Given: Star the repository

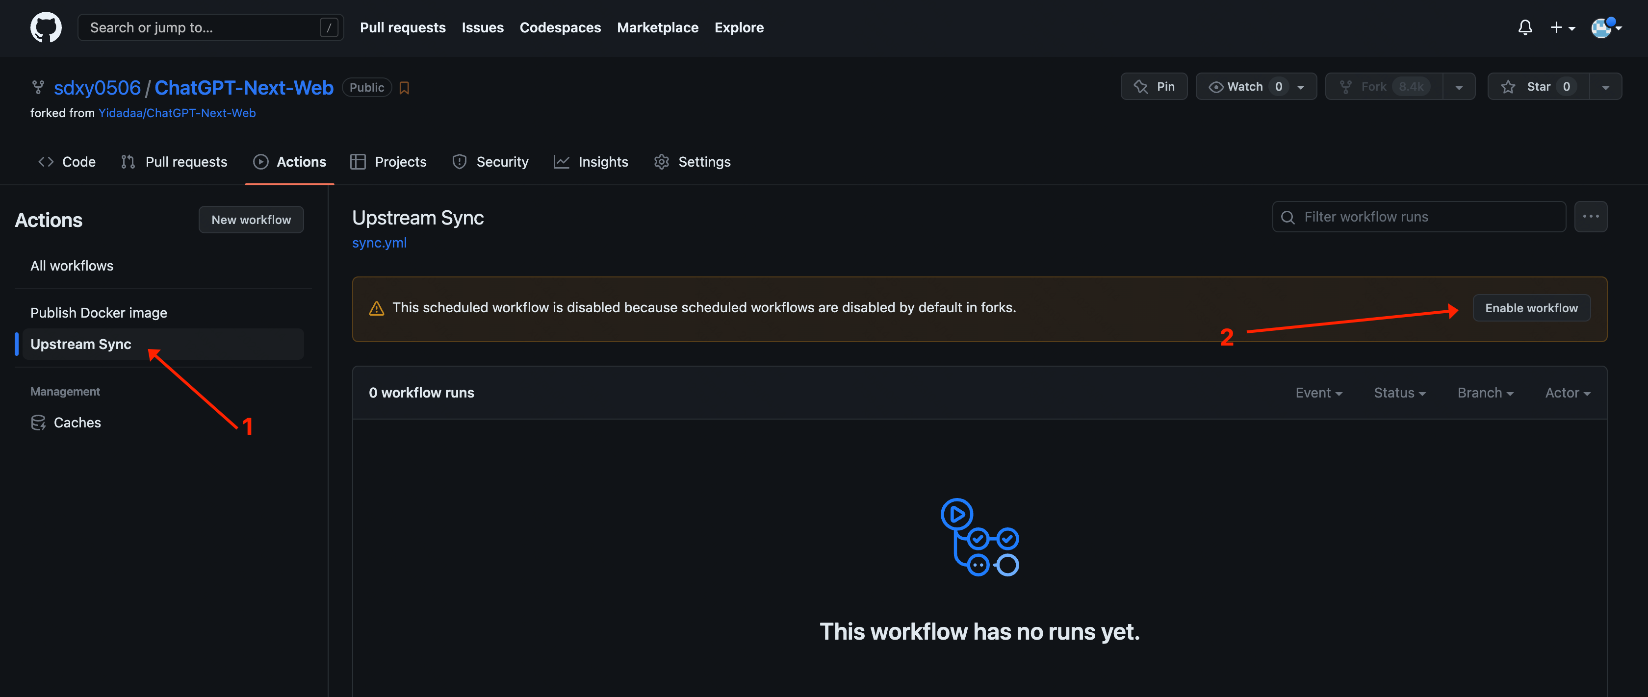Looking at the screenshot, I should click(x=1538, y=86).
